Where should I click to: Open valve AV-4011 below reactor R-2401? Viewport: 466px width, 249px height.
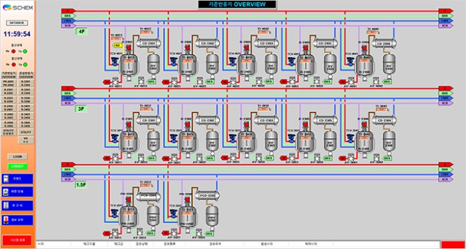[x=114, y=81]
